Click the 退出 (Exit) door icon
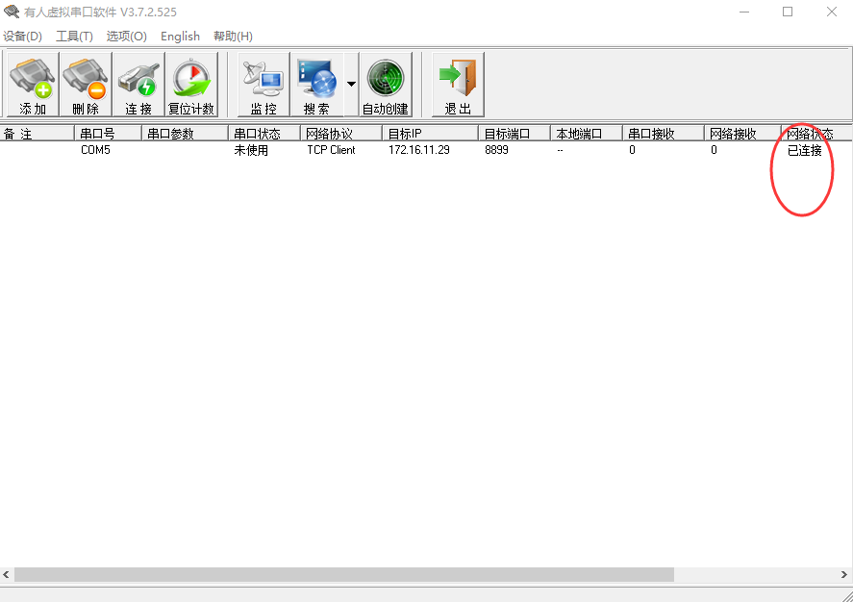 tap(458, 85)
